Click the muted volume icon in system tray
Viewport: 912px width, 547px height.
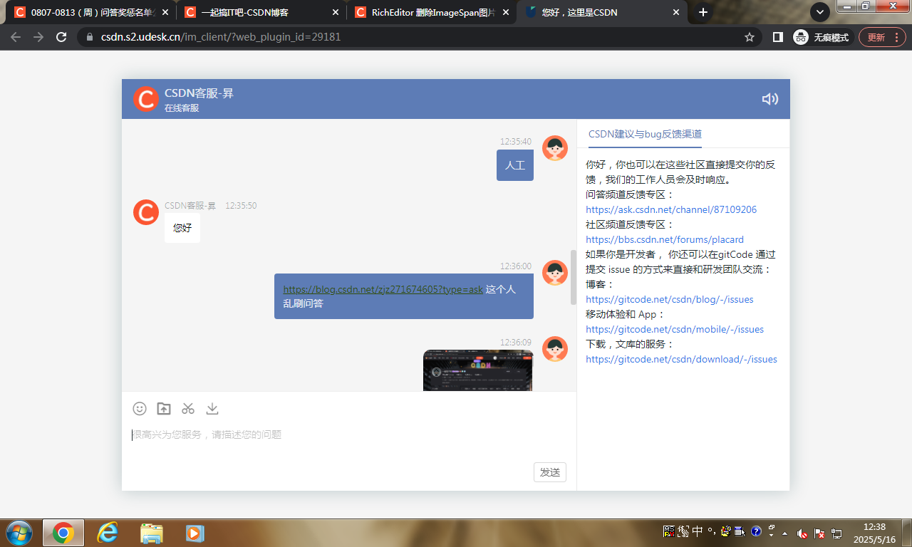pos(802,533)
